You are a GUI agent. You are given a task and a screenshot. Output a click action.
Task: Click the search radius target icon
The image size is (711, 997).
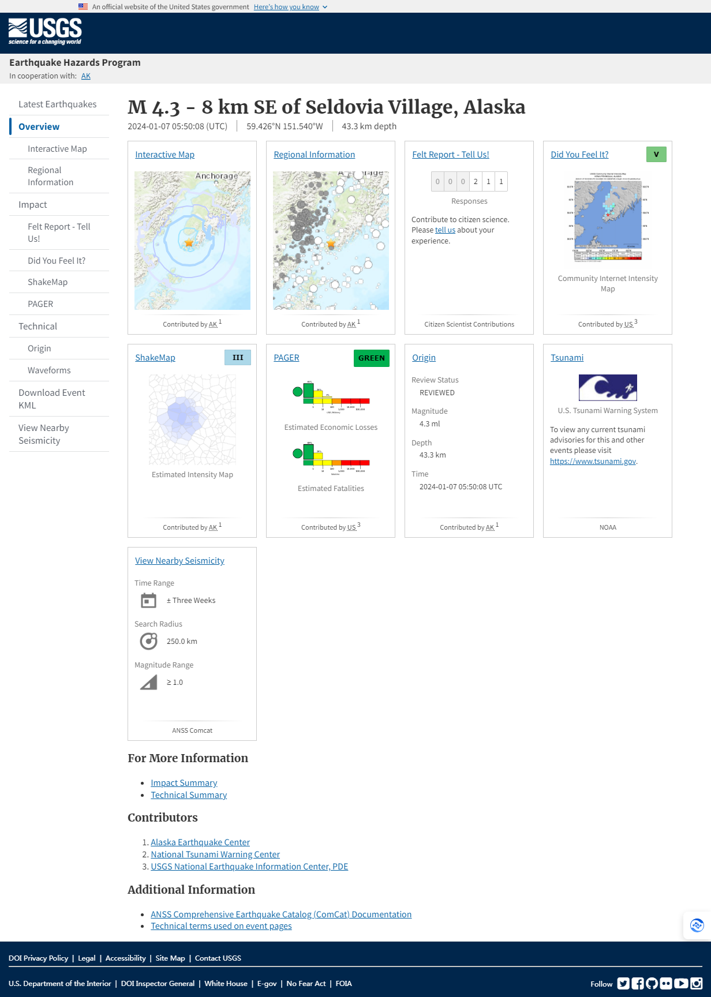[x=149, y=641]
